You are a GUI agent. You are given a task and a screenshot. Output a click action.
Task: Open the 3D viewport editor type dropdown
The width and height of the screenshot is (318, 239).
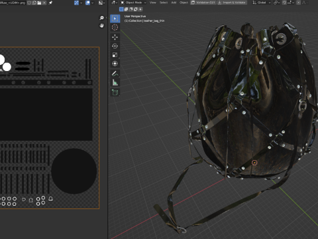coord(114,3)
